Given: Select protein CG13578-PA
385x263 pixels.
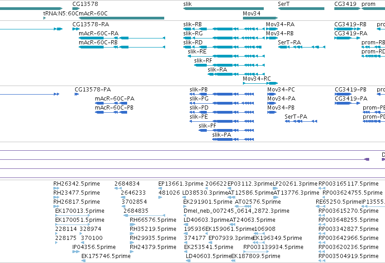Looking at the screenshot, I should (76, 94).
